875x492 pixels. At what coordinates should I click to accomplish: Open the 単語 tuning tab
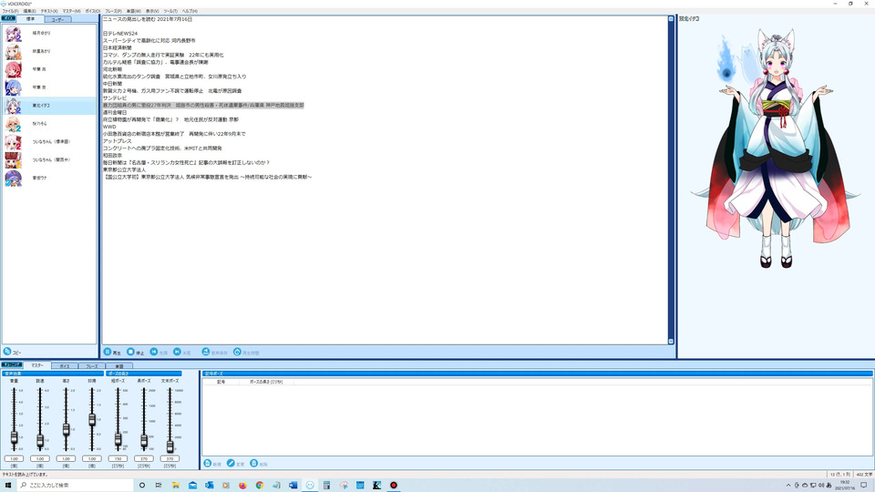click(x=118, y=366)
